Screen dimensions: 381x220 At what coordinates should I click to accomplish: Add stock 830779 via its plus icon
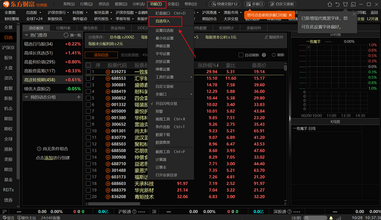(108, 137)
